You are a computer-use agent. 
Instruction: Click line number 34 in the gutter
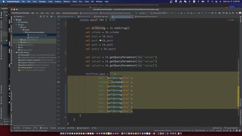pos(58,82)
